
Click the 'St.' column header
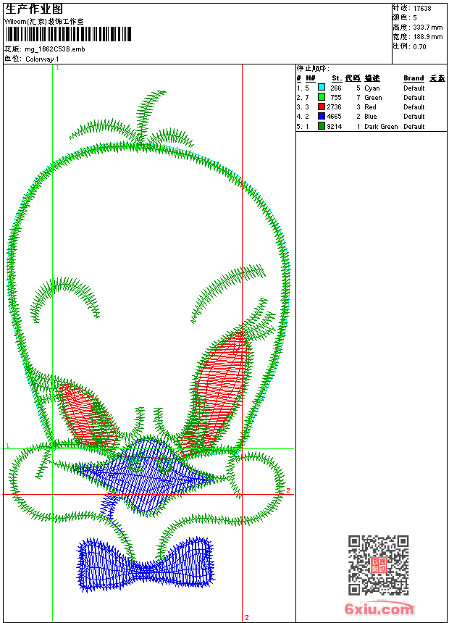click(337, 78)
